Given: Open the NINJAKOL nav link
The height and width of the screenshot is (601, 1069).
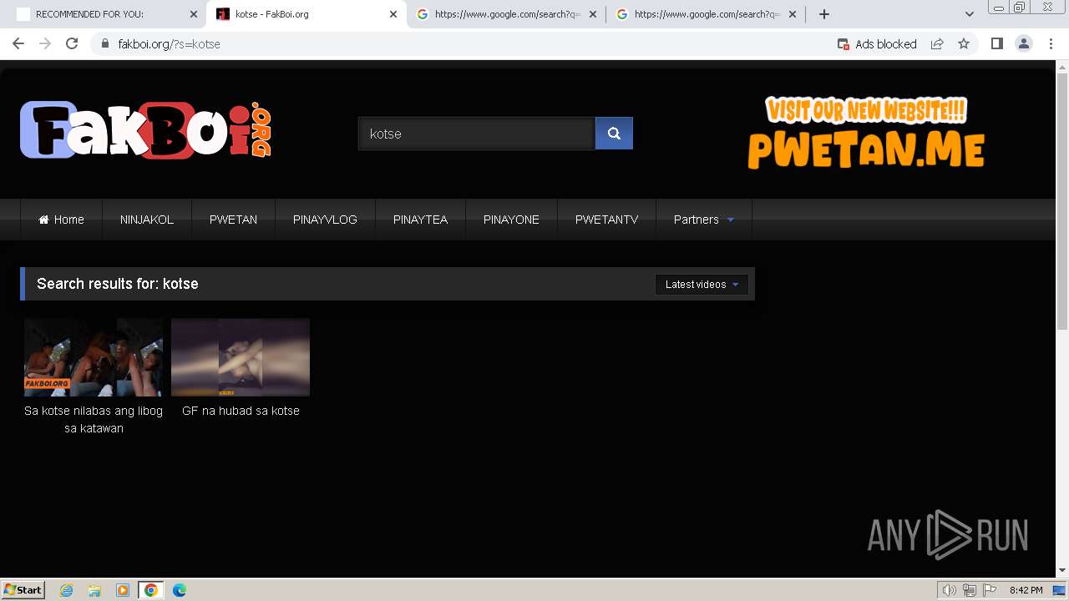Looking at the screenshot, I should coord(147,220).
